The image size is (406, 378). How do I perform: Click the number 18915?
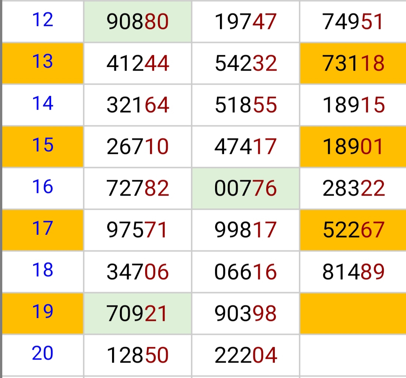point(353,105)
